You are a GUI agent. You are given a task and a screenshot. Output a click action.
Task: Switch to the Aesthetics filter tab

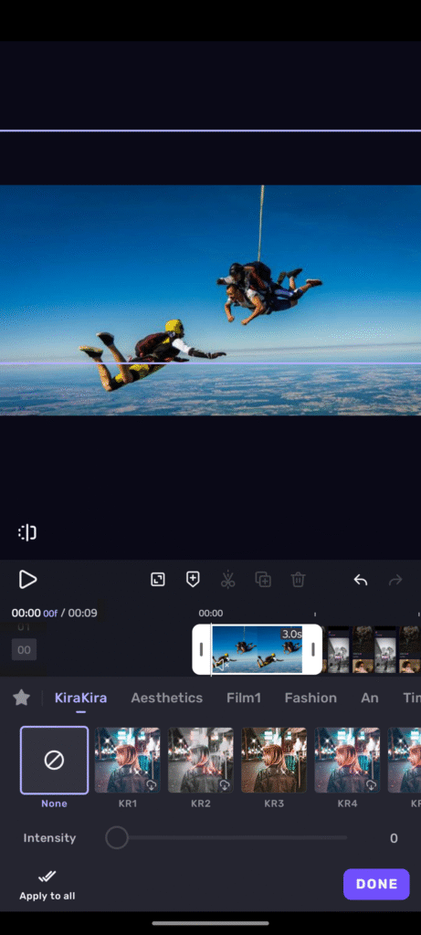pos(167,698)
